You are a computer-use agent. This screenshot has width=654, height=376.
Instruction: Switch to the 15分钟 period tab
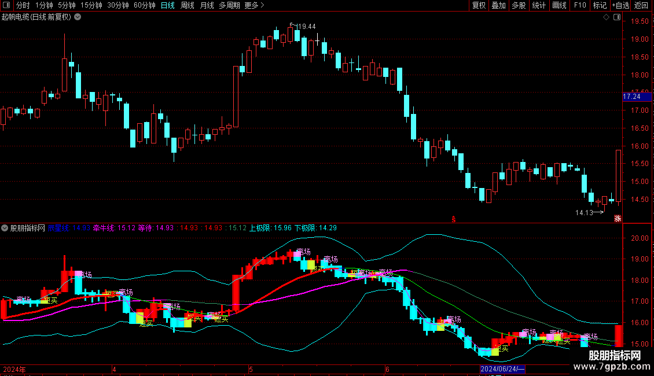tap(91, 5)
